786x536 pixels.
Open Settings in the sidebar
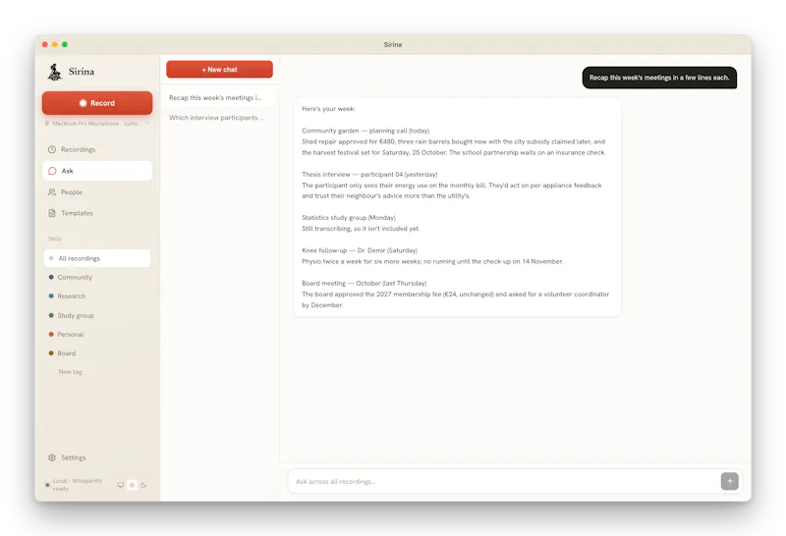click(x=97, y=457)
